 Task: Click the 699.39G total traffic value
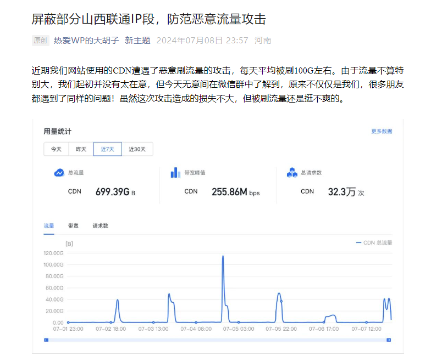[x=115, y=192]
